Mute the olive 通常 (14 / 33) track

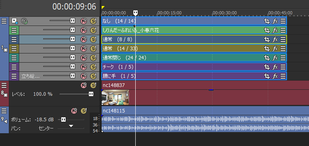84,49
